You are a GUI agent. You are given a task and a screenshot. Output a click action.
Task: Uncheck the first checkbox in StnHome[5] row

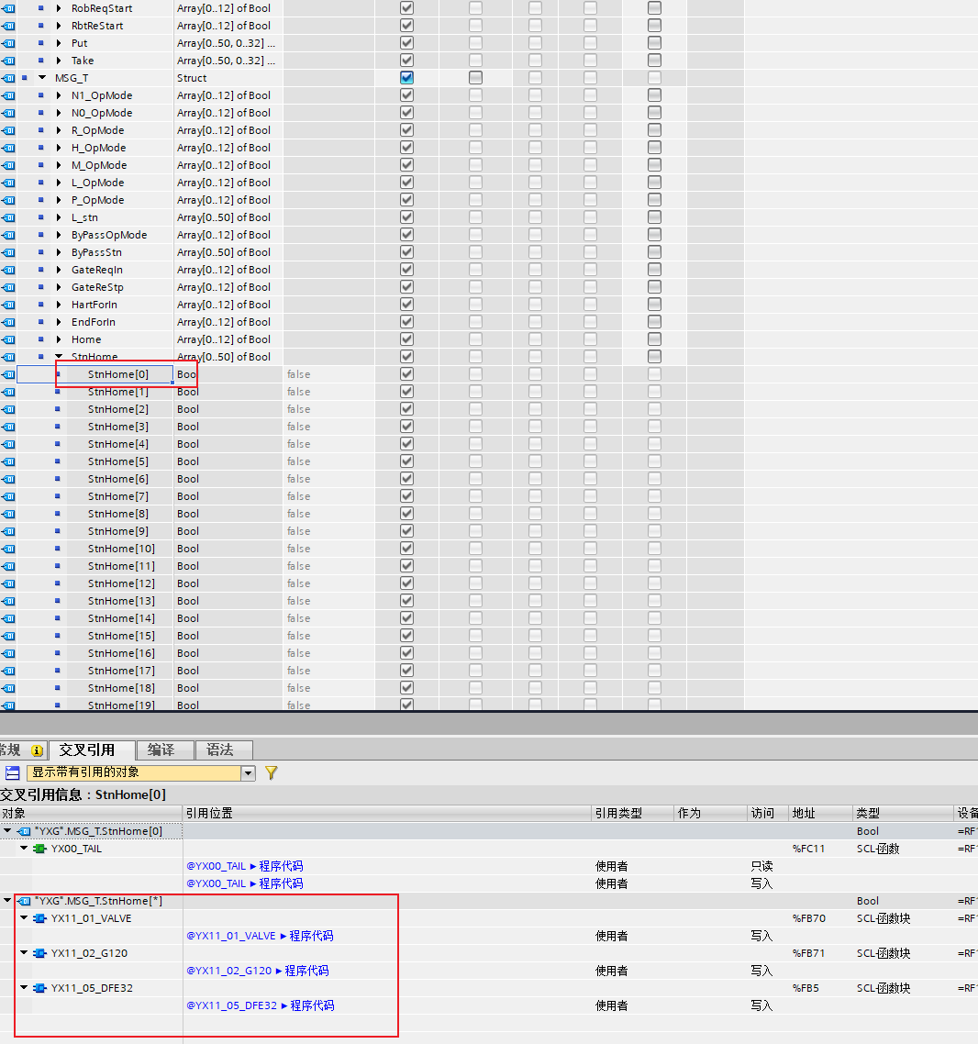[x=406, y=461]
